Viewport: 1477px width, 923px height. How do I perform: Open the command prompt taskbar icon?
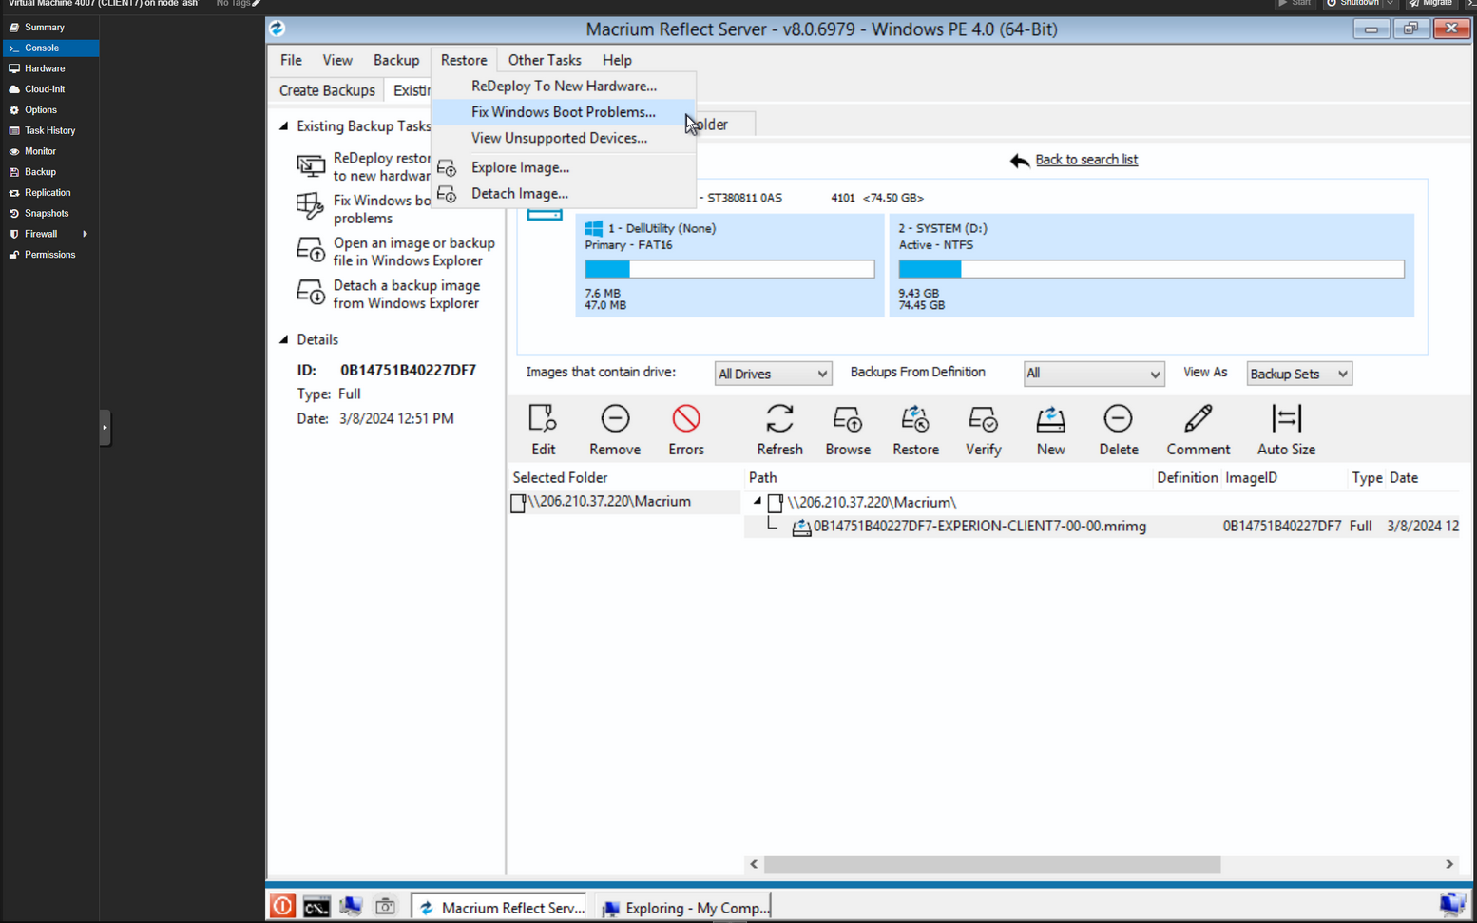pyautogui.click(x=316, y=907)
